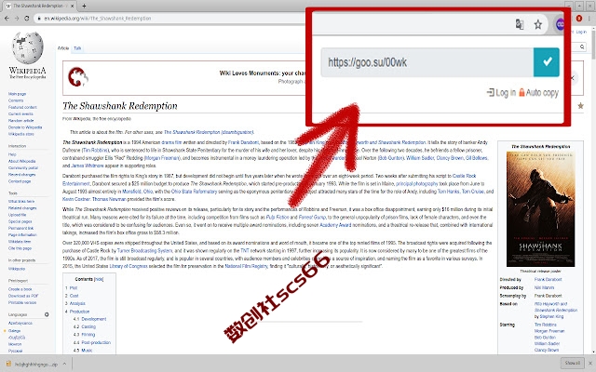This screenshot has width=596, height=372.
Task: Open the Academy Award link
Action: coord(335,225)
